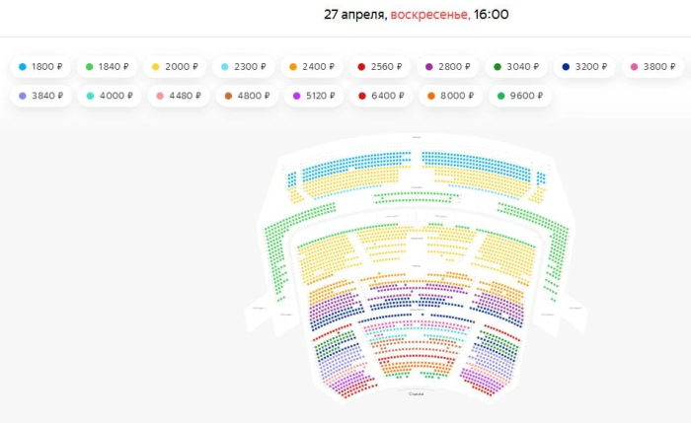Click the Сцена stage label on map
The width and height of the screenshot is (691, 423).
pyautogui.click(x=416, y=394)
